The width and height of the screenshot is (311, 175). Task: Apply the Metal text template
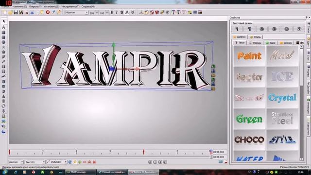point(282,56)
